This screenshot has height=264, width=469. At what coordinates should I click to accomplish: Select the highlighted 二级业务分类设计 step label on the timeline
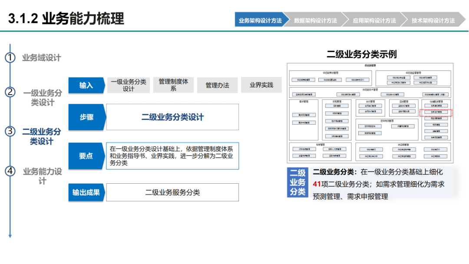[x=42, y=136]
